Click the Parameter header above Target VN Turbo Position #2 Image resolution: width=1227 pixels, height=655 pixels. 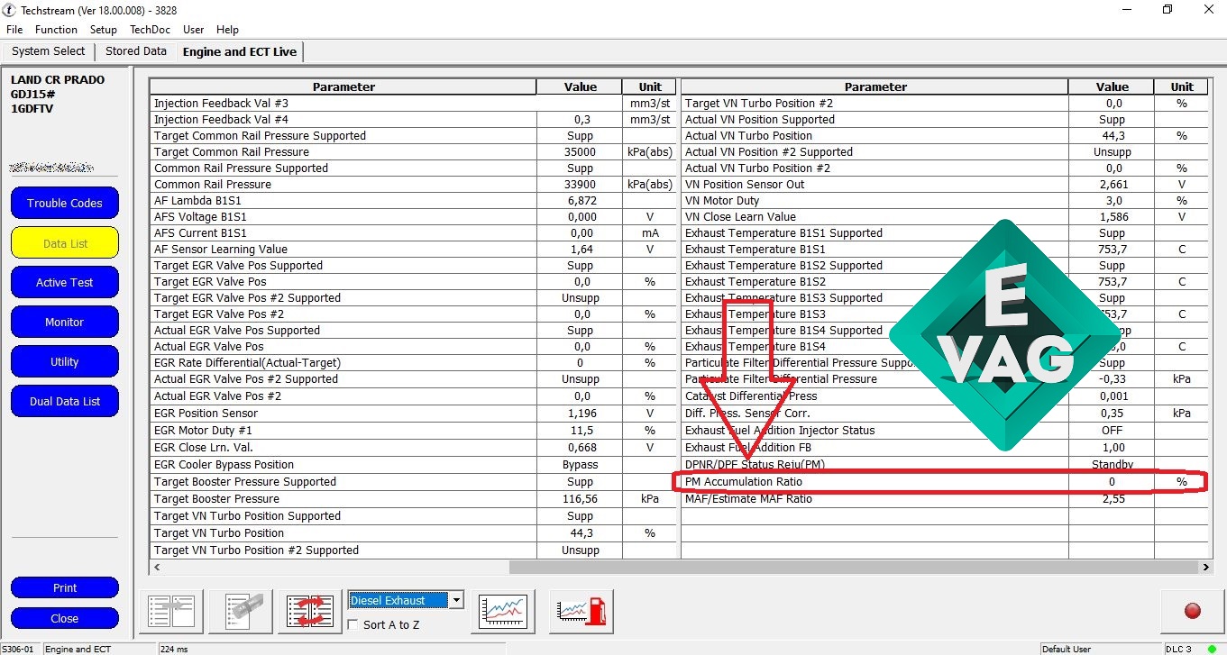(x=875, y=86)
